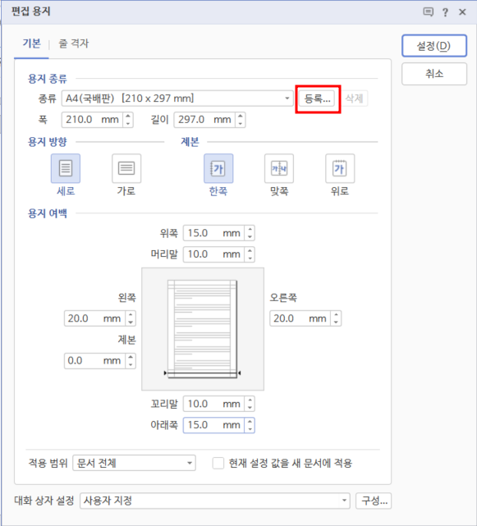The height and width of the screenshot is (526, 477).
Task: Switch to the 기본 tab
Action: [x=31, y=43]
